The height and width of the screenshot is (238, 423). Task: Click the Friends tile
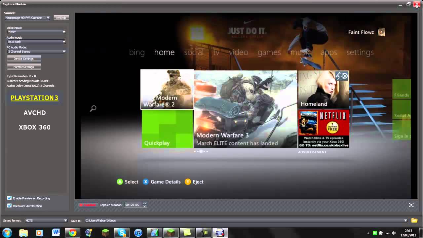coord(402,89)
